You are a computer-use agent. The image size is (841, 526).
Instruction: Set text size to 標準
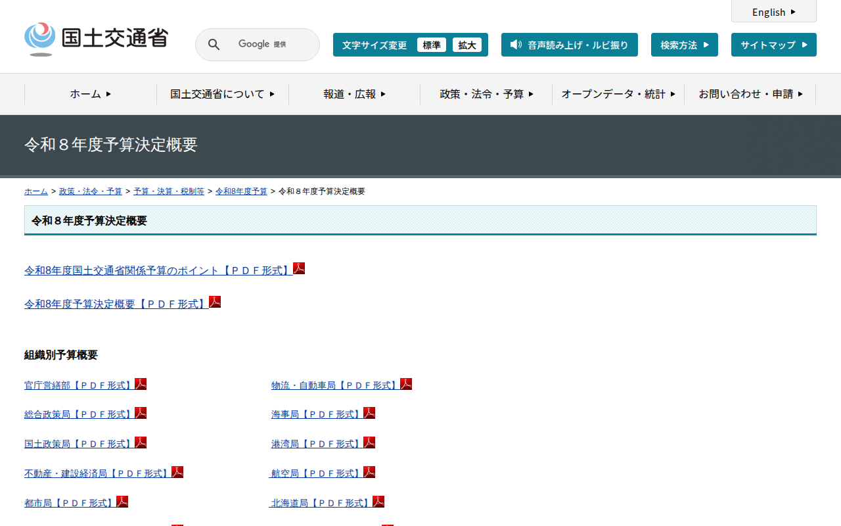[432, 45]
